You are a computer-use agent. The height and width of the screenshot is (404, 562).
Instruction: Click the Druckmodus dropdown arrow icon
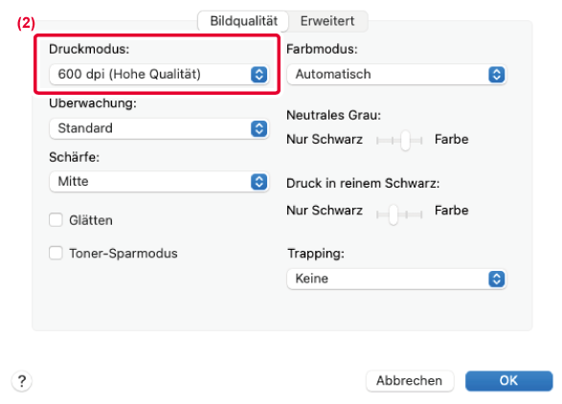click(x=259, y=75)
